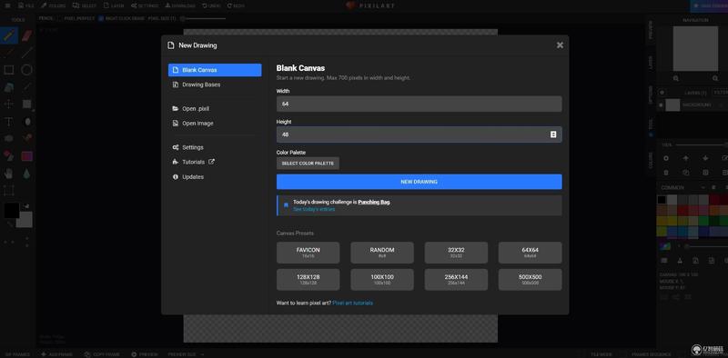Adjust the Pixel Size slider
This screenshot has height=358, width=728.
[x=203, y=18]
